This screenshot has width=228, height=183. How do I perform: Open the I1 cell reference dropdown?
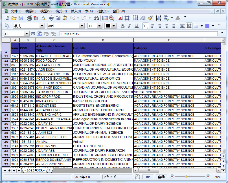[x=27, y=34]
